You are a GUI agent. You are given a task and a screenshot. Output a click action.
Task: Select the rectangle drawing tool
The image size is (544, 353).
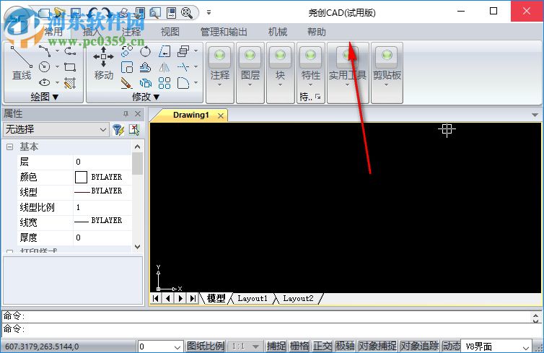point(70,67)
